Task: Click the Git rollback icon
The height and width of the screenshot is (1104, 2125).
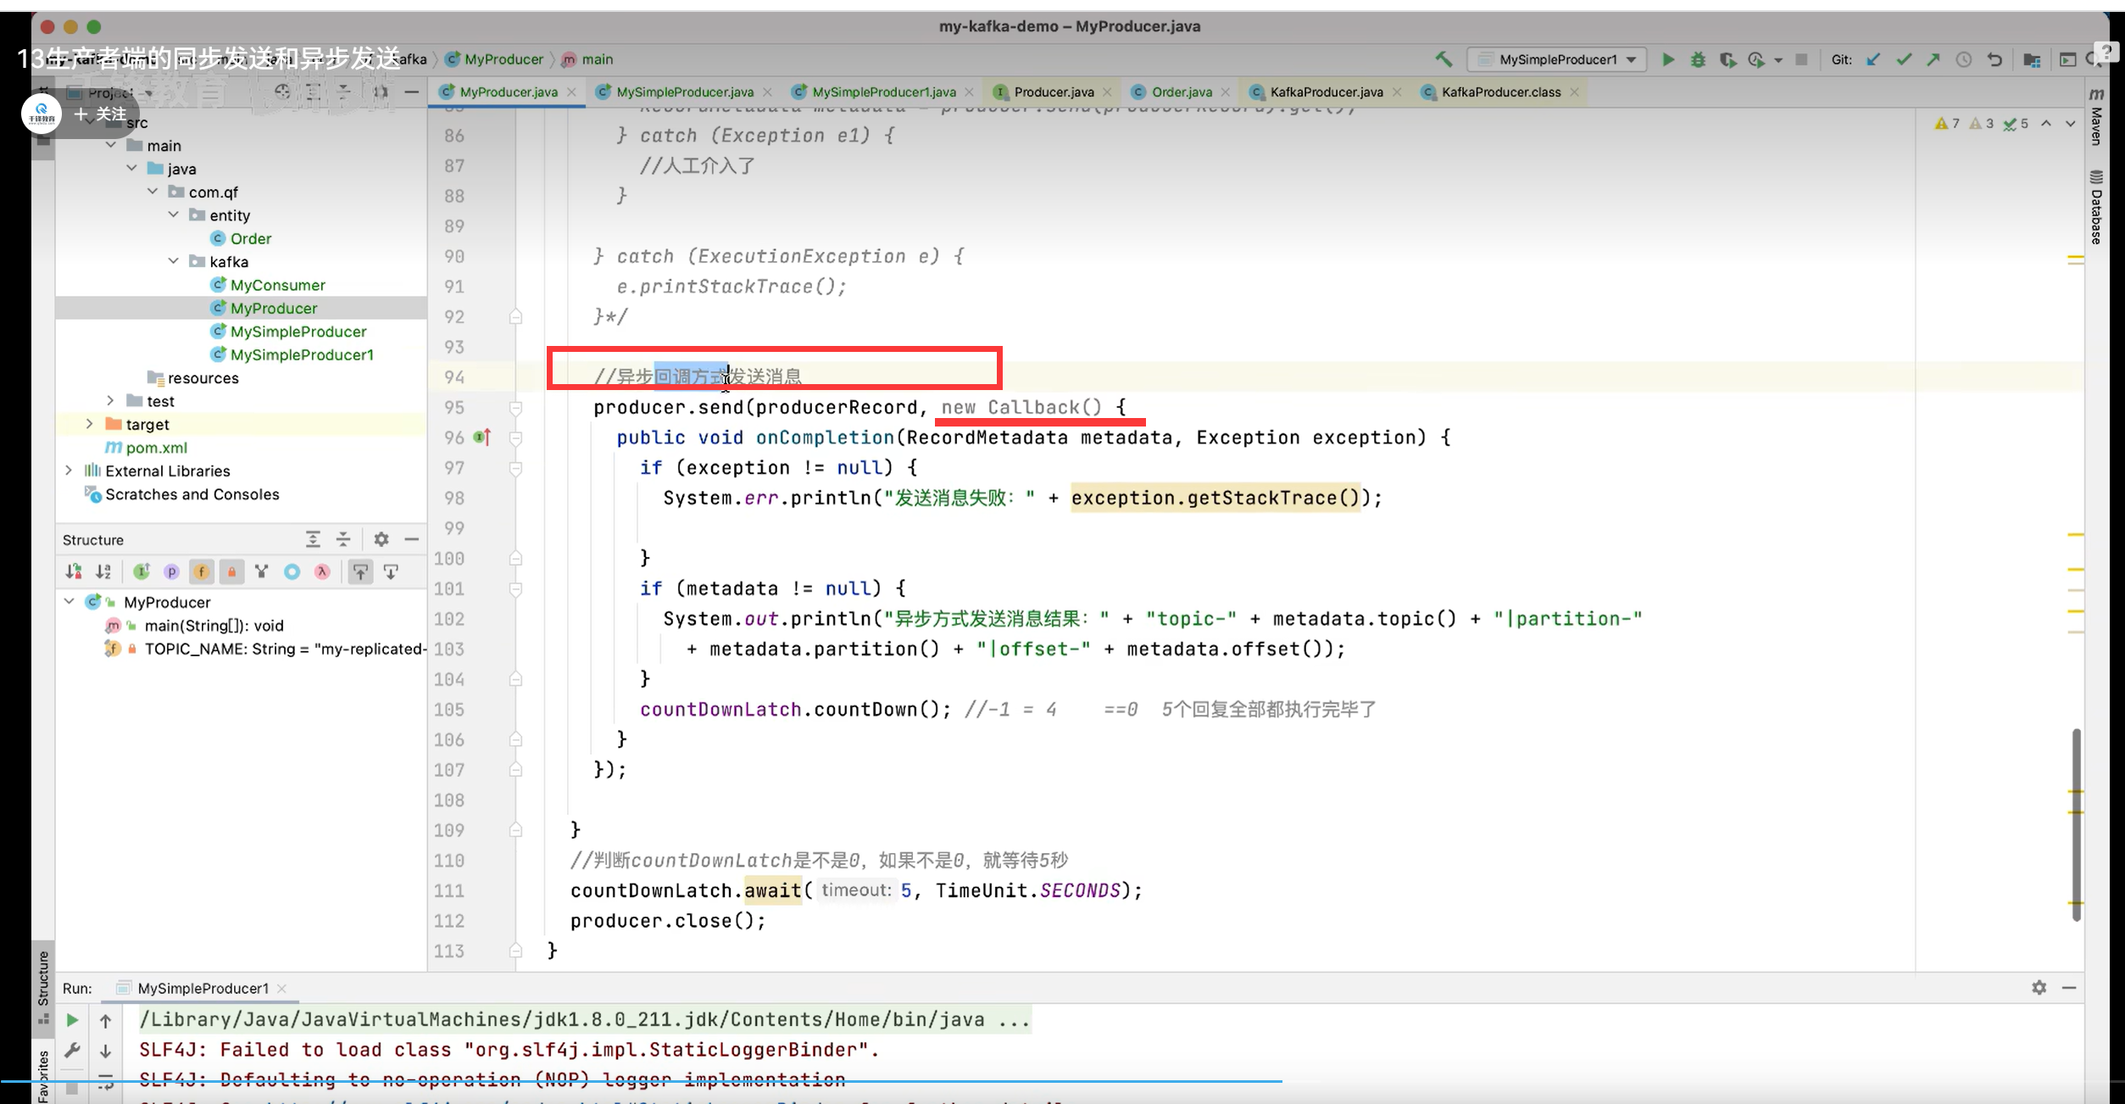Action: pos(1994,59)
